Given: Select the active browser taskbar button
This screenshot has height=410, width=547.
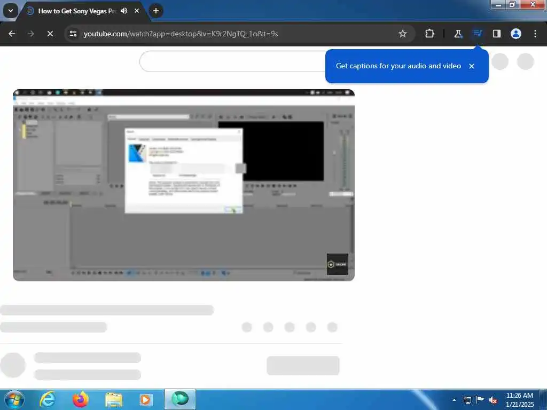Looking at the screenshot, I should 180,399.
